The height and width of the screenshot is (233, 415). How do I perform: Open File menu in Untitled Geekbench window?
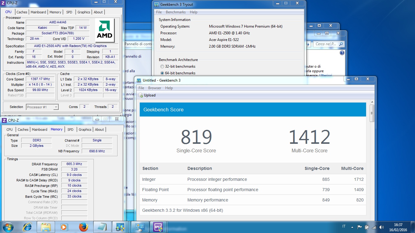[141, 88]
